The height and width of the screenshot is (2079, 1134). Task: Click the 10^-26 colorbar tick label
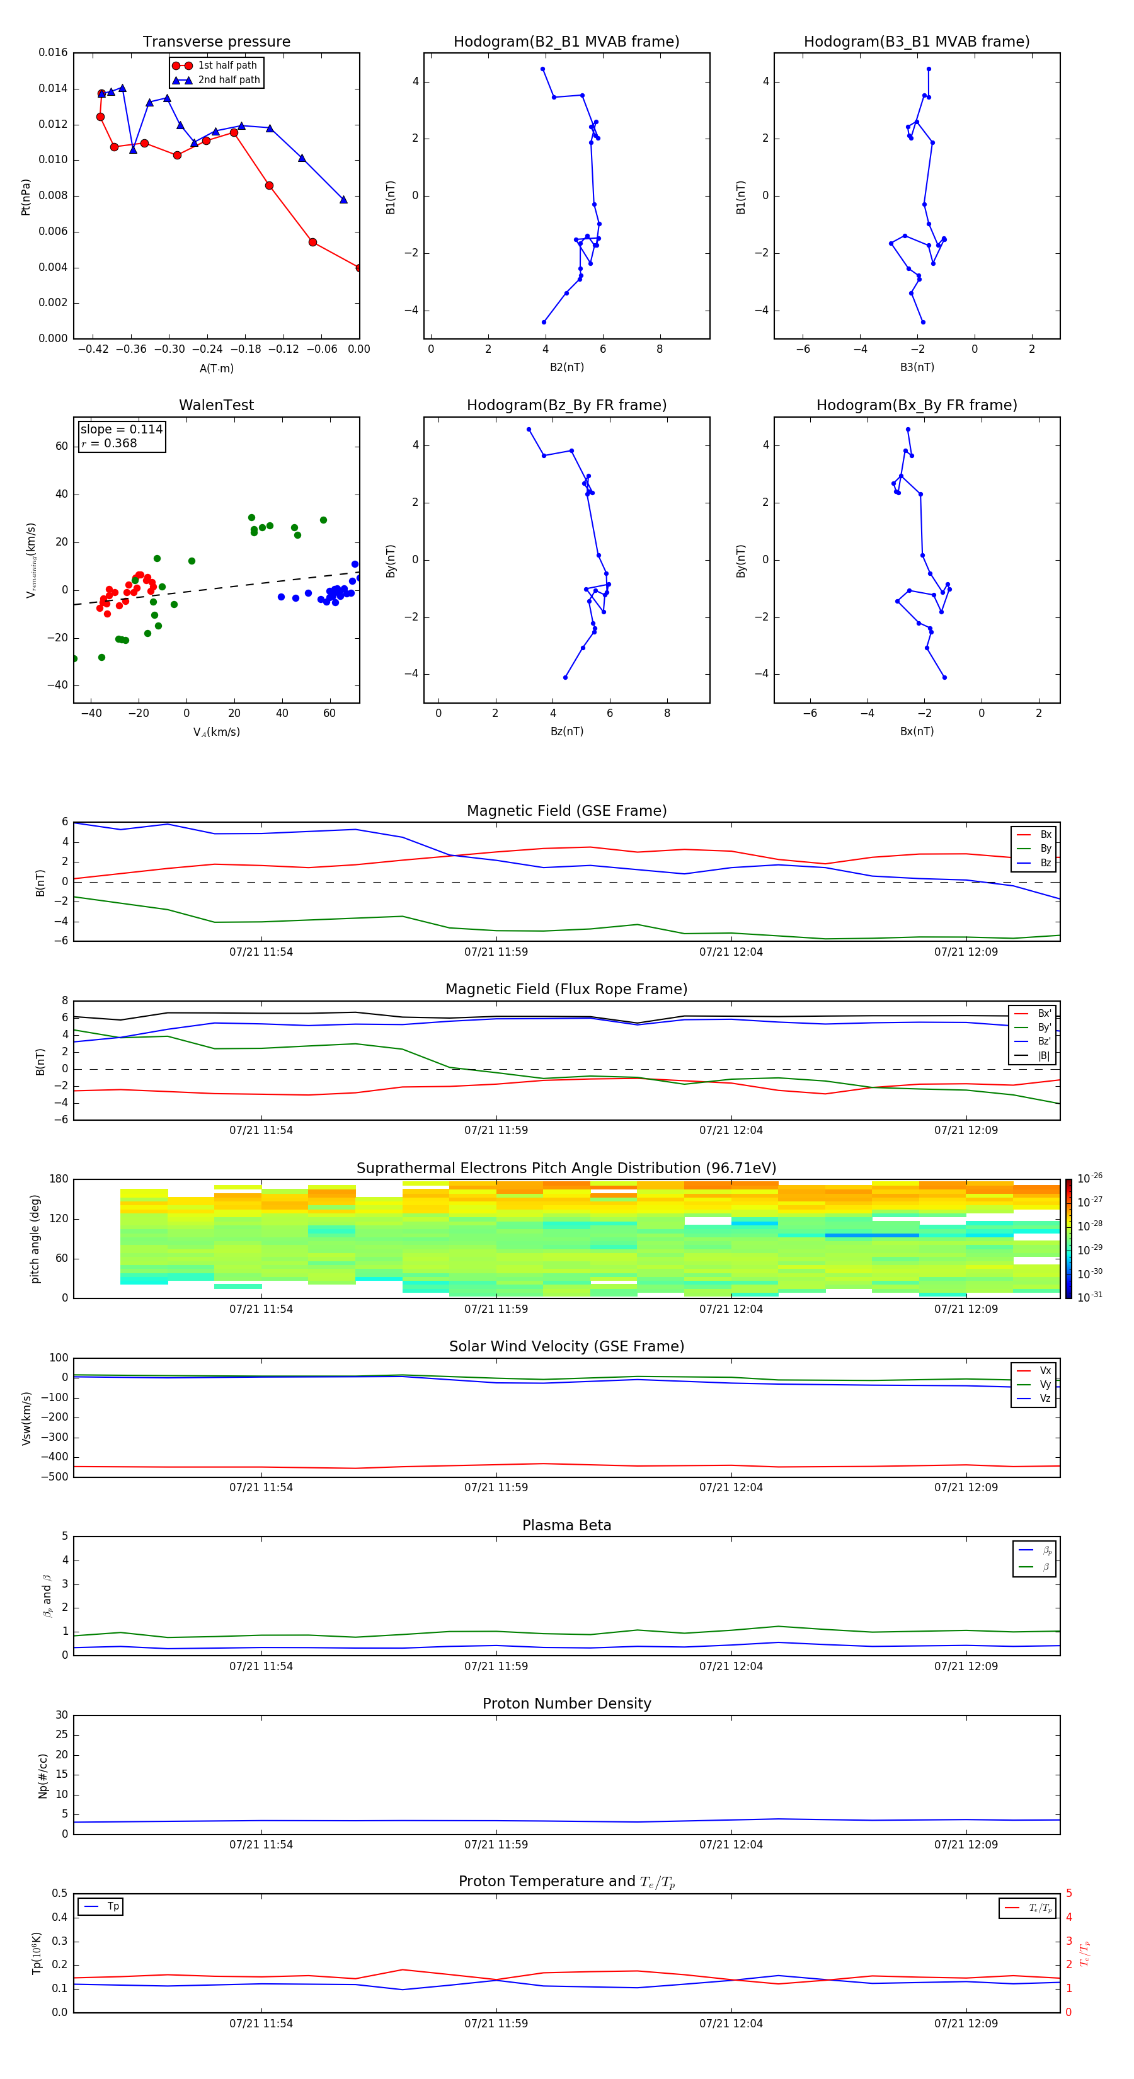pos(1090,1178)
